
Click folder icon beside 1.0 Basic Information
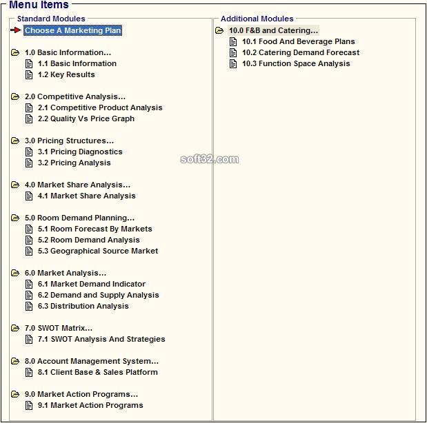15,52
